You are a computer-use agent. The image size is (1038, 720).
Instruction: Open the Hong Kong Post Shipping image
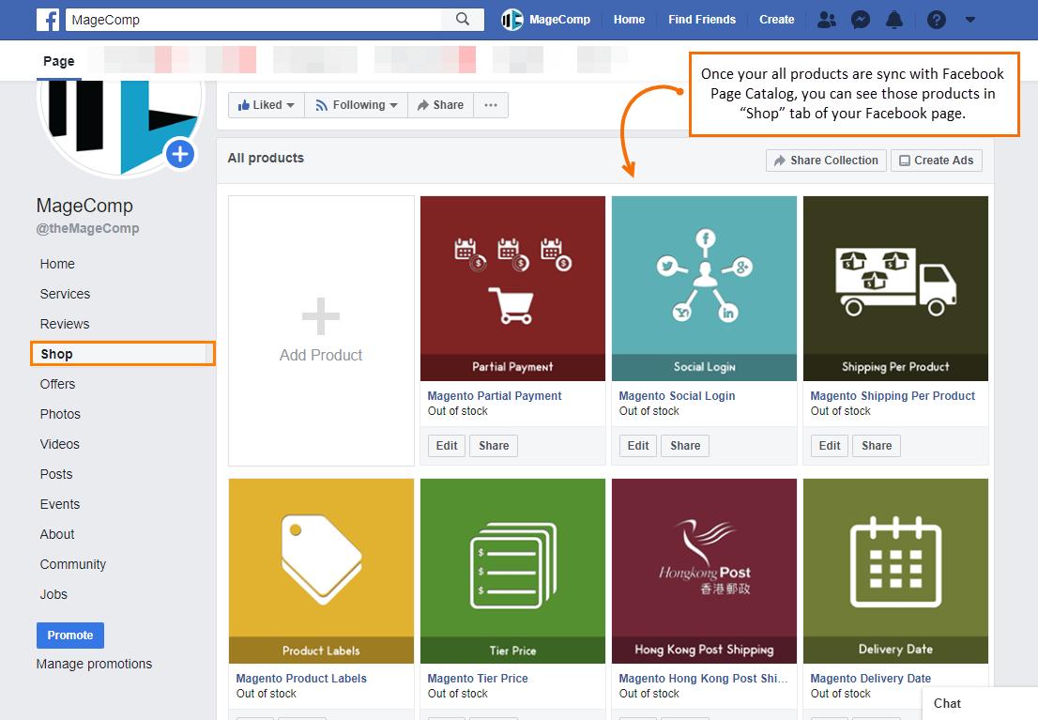(x=704, y=571)
